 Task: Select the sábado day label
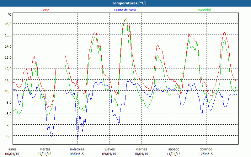(174, 149)
